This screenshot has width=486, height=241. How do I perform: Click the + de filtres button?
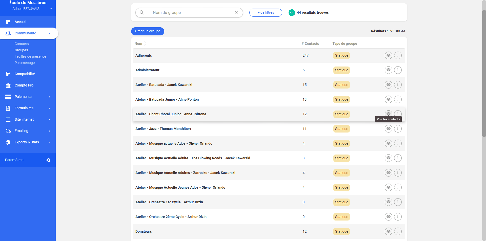pos(266,12)
